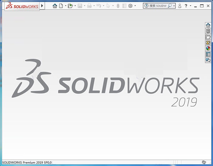The height and width of the screenshot is (166, 213).
Task: Click the Save icon
Action: (x=80, y=6)
